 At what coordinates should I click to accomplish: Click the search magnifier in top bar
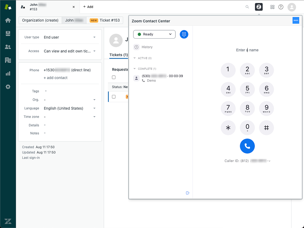(x=247, y=7)
